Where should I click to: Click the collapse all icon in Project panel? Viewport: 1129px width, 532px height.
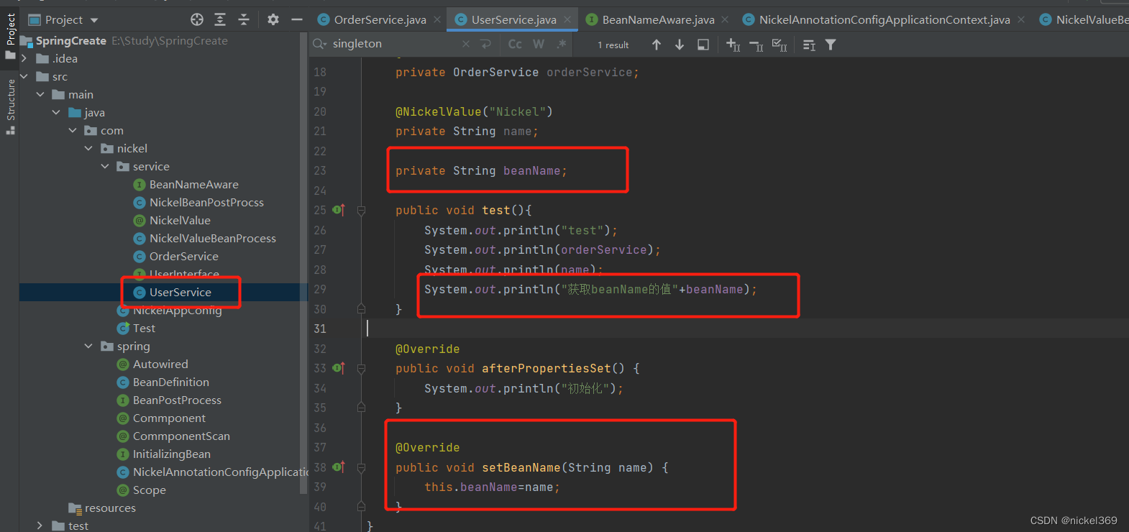(x=244, y=19)
